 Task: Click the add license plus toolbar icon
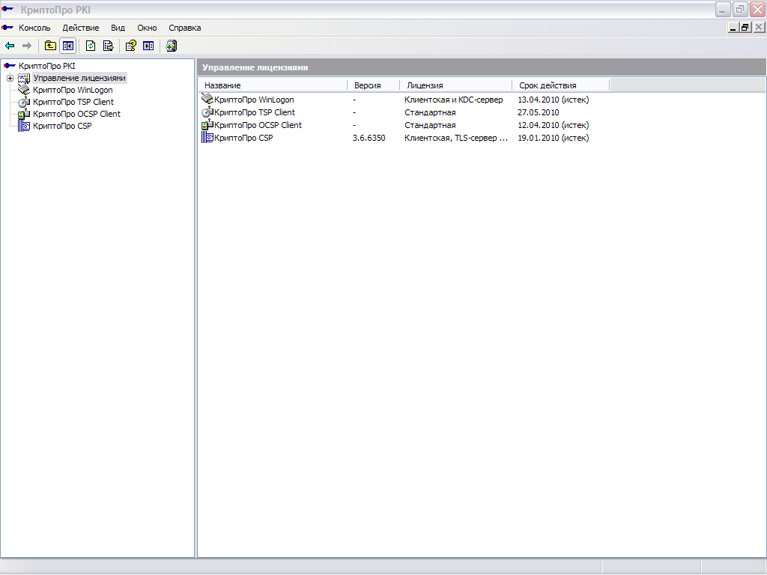[172, 46]
